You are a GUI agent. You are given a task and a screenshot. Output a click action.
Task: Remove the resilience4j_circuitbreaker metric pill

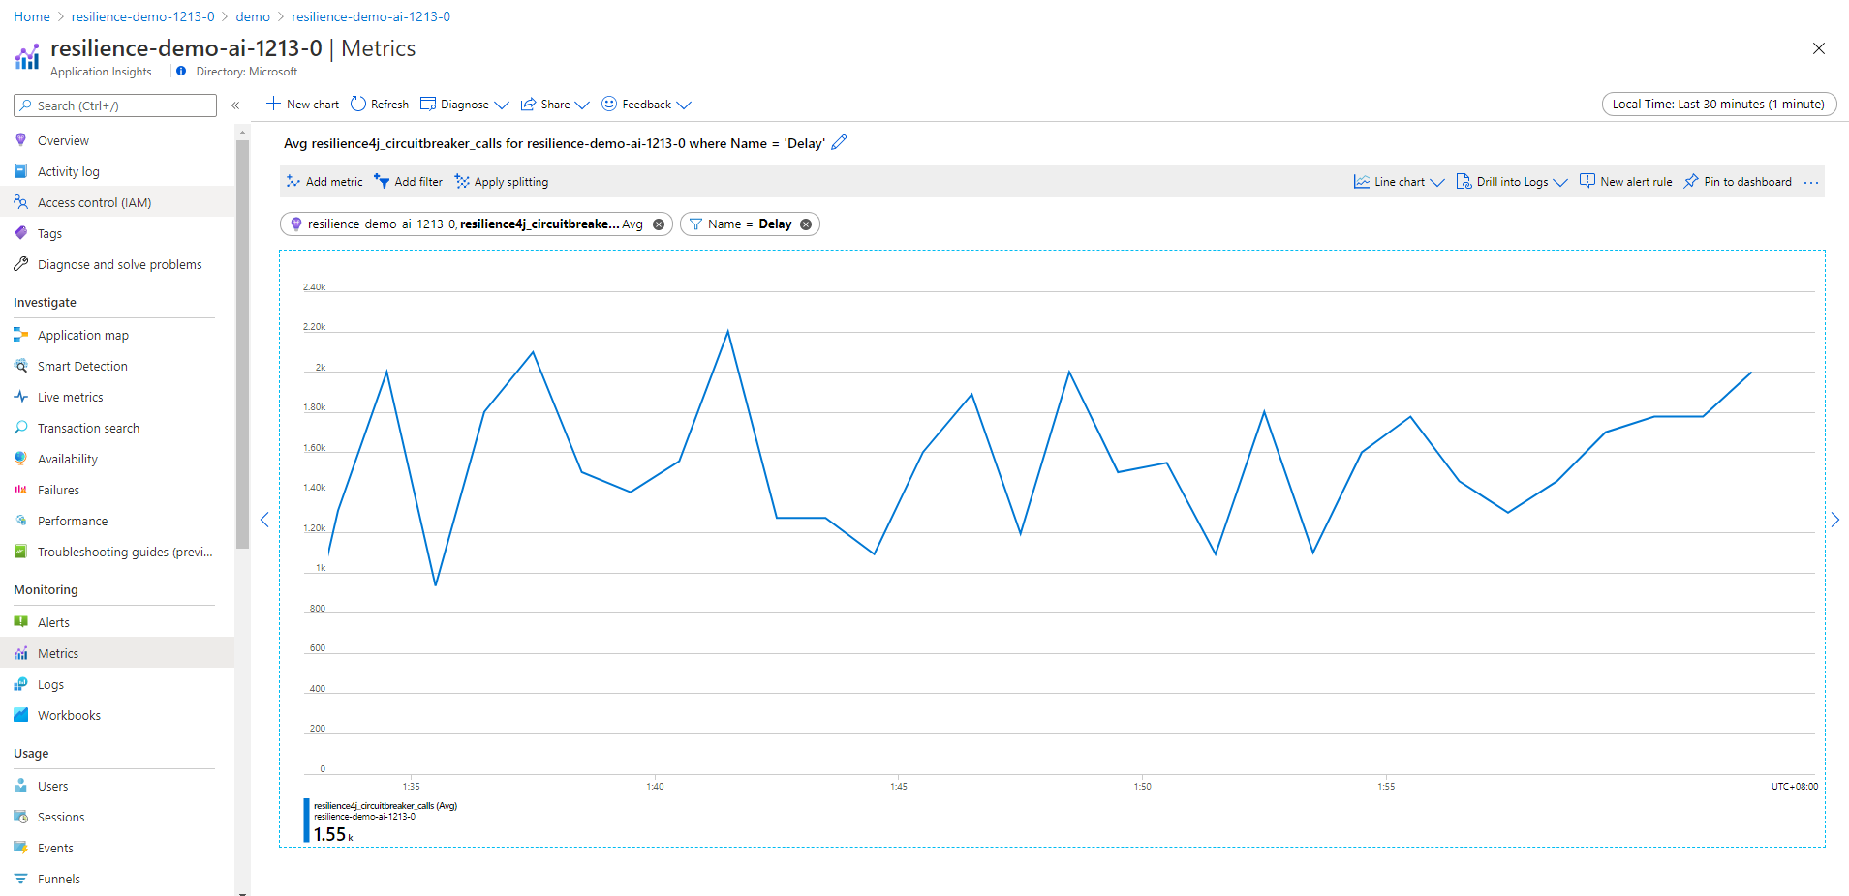point(659,224)
